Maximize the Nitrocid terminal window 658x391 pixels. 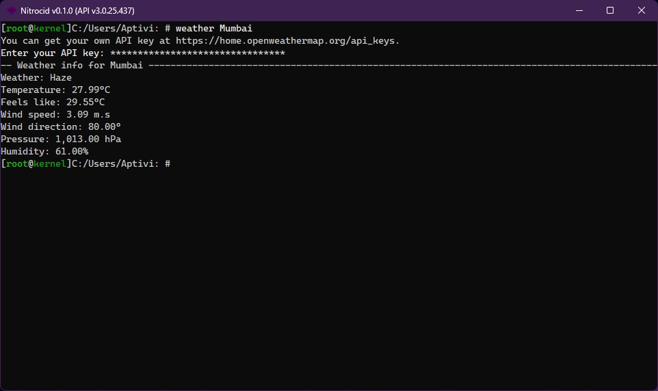click(x=610, y=10)
